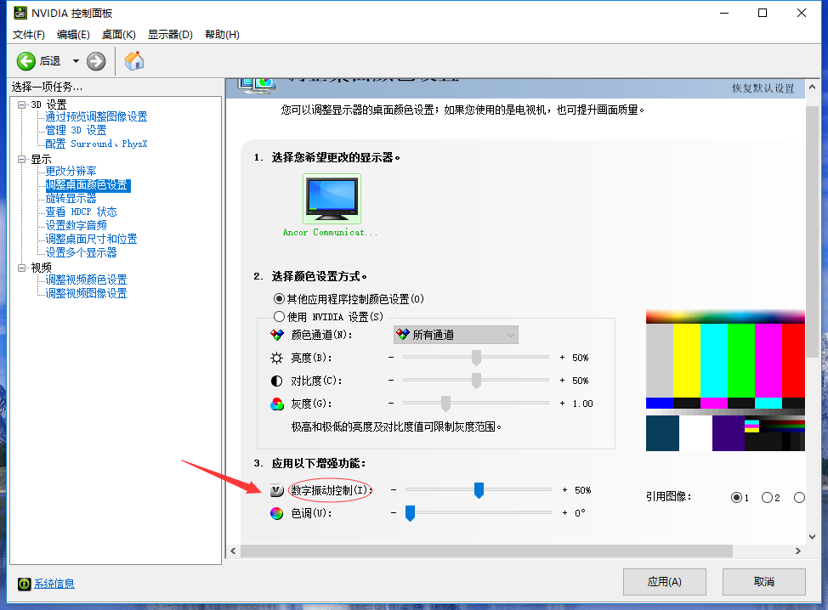Viewport: 828px width, 610px height.
Task: Select 其他应用程序控制颜色设置(O) radio button
Action: (x=280, y=299)
